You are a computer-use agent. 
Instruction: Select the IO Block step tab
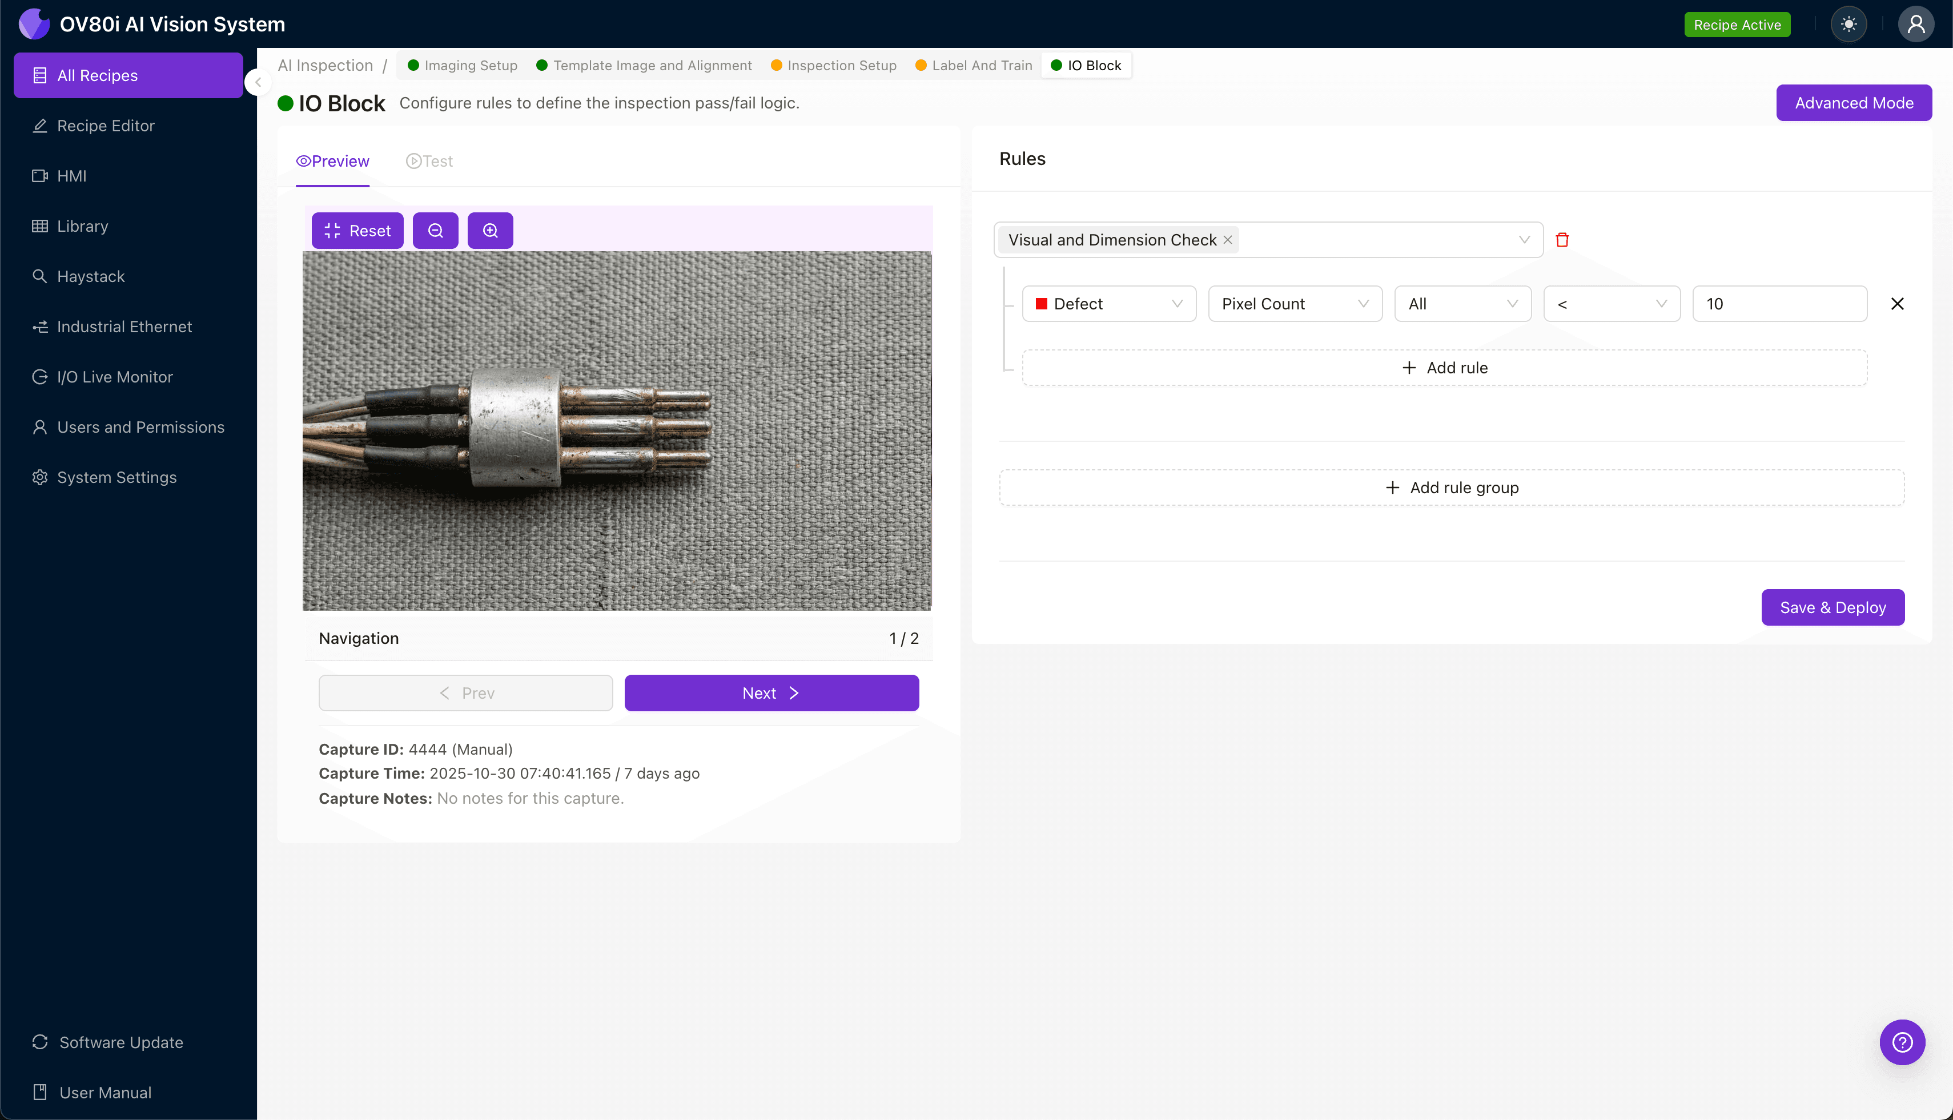tap(1086, 66)
